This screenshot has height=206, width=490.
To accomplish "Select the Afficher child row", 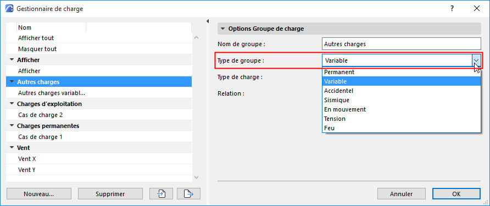I will click(x=99, y=71).
